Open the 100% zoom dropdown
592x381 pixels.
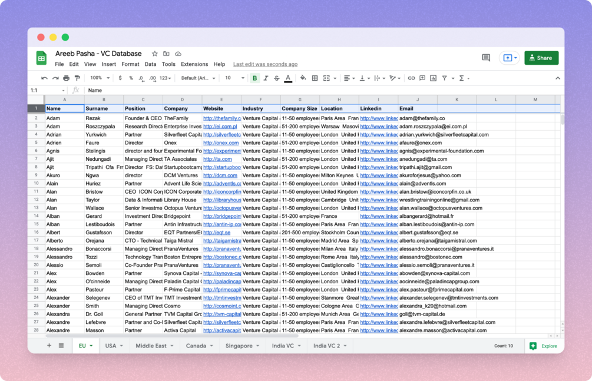point(100,78)
